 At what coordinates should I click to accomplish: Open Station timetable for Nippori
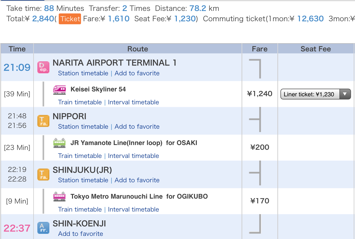[x=83, y=127]
